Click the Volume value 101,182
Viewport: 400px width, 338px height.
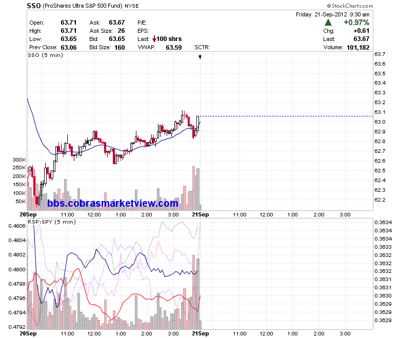click(x=358, y=48)
